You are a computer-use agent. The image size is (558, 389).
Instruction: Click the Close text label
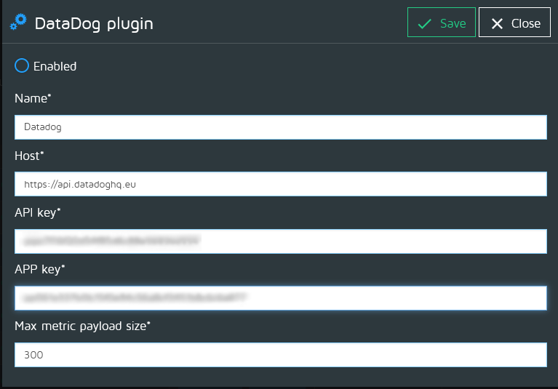[x=525, y=23]
